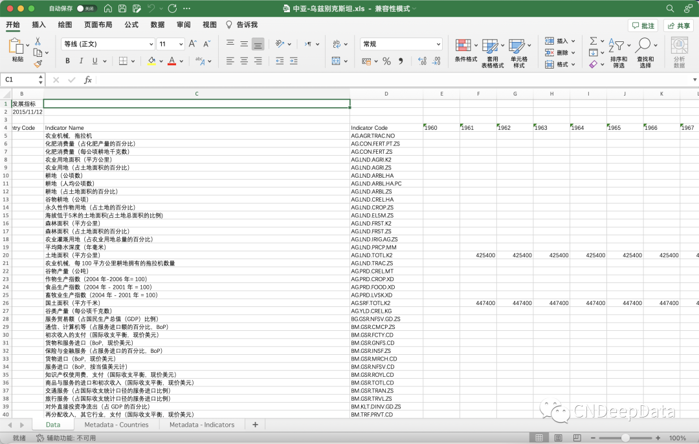Decrease font size with smaller A icon
Viewport: 699px width, 444px height.
[x=206, y=44]
